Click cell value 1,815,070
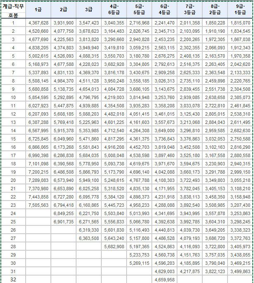 240,23
